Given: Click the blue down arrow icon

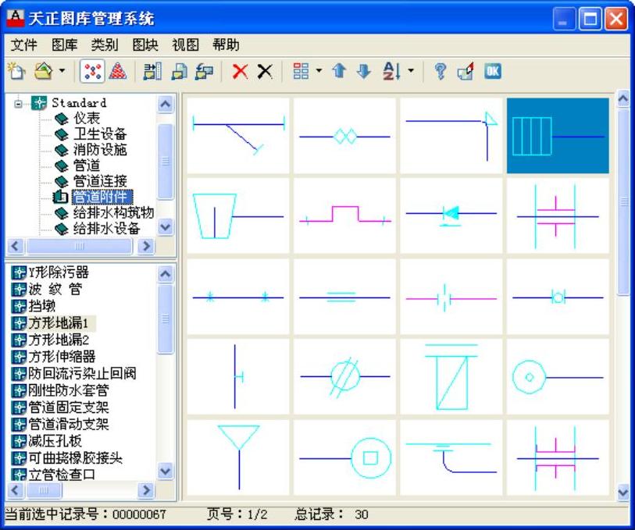Looking at the screenshot, I should (x=364, y=71).
